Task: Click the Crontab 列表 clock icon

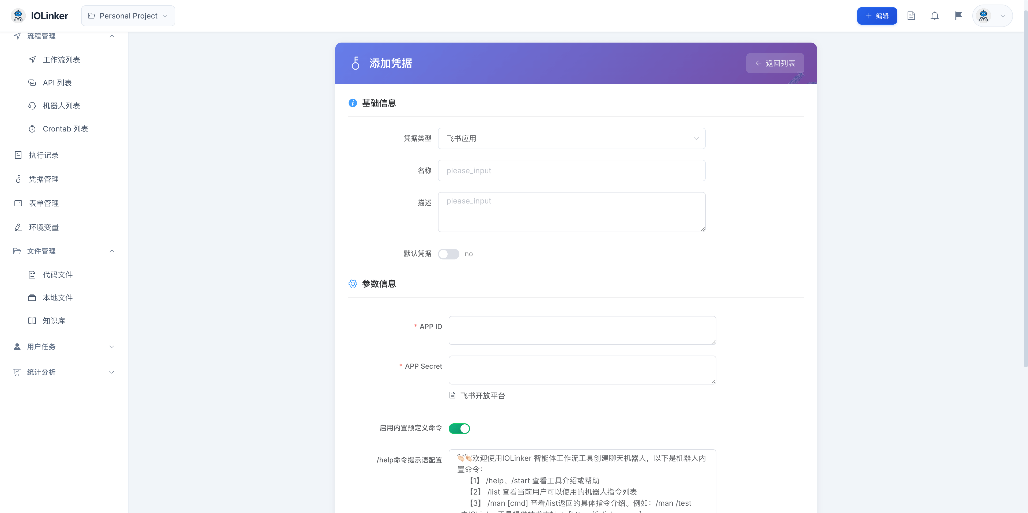Action: pyautogui.click(x=32, y=129)
